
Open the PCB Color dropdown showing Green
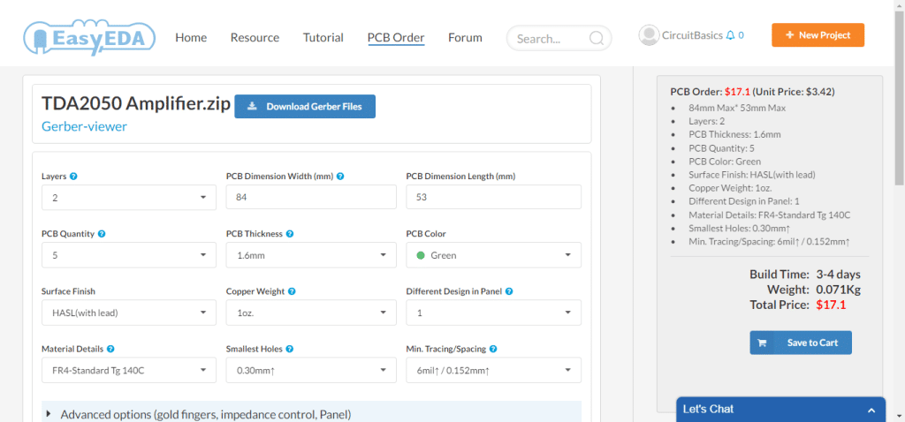click(493, 255)
